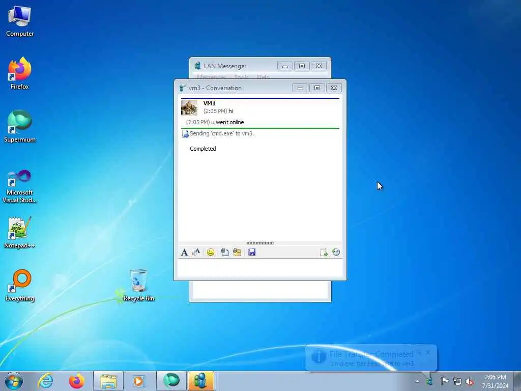521x391 pixels.
Task: Select the Notepad++ desktop shortcut
Action: point(20,232)
